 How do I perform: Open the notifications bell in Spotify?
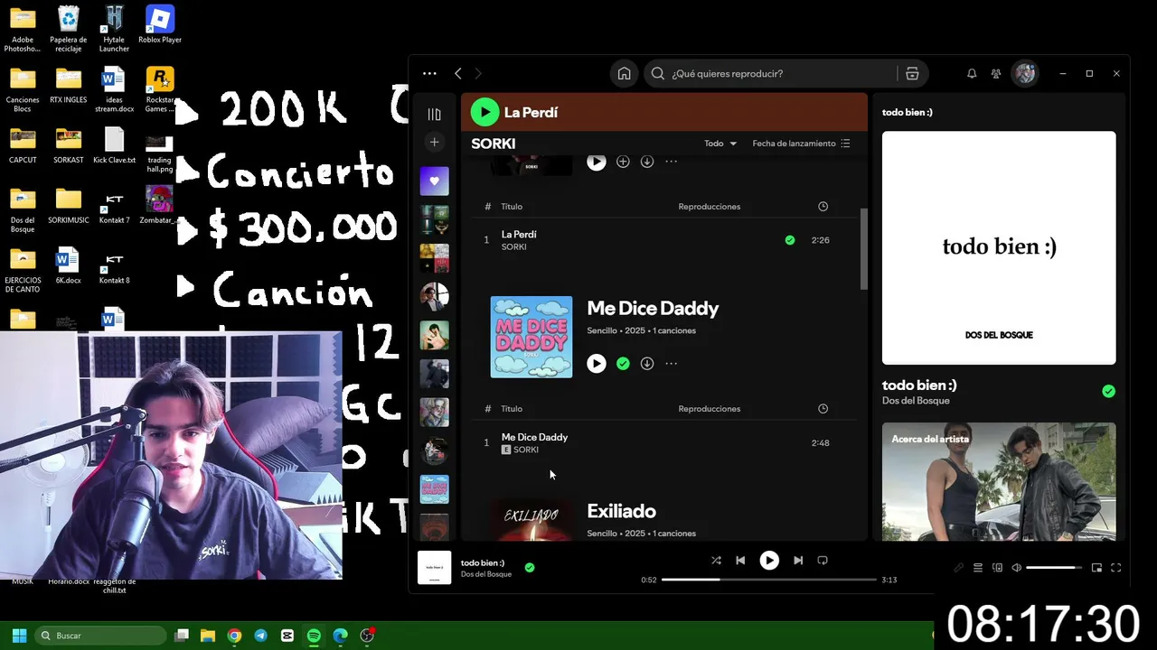[x=972, y=74]
